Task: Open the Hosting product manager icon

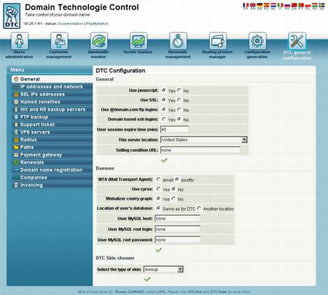Action: [x=218, y=41]
